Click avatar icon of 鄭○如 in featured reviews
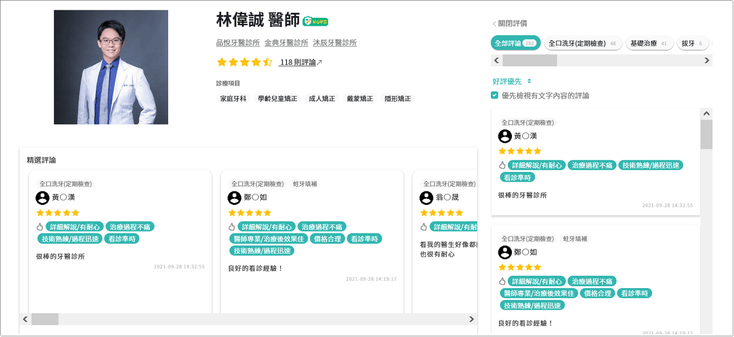Screen dimensions: 734x337 [234, 198]
